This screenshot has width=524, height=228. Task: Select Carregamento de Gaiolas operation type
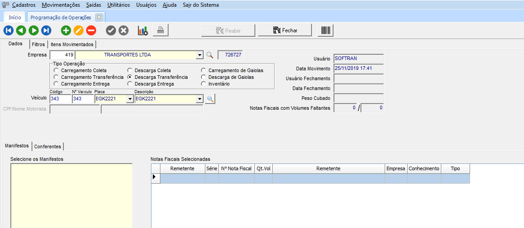203,70
